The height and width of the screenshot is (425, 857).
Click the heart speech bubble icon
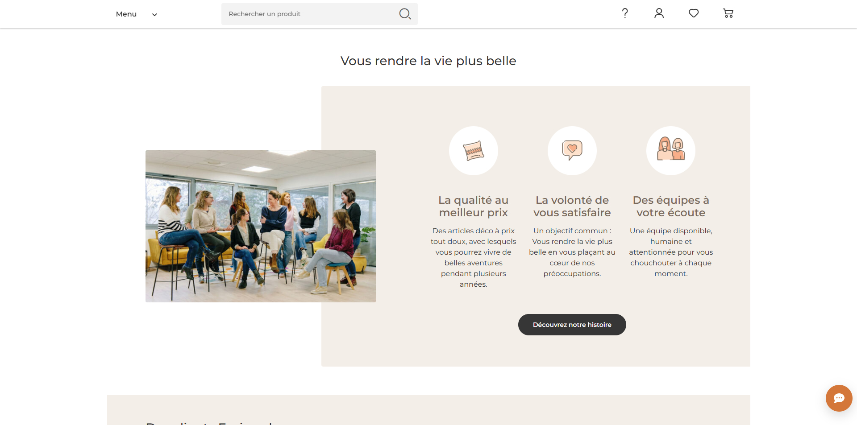tap(572, 151)
